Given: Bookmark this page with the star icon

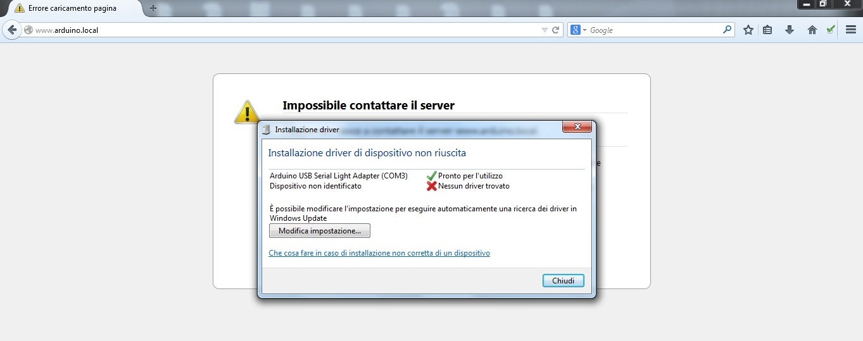Looking at the screenshot, I should [748, 30].
